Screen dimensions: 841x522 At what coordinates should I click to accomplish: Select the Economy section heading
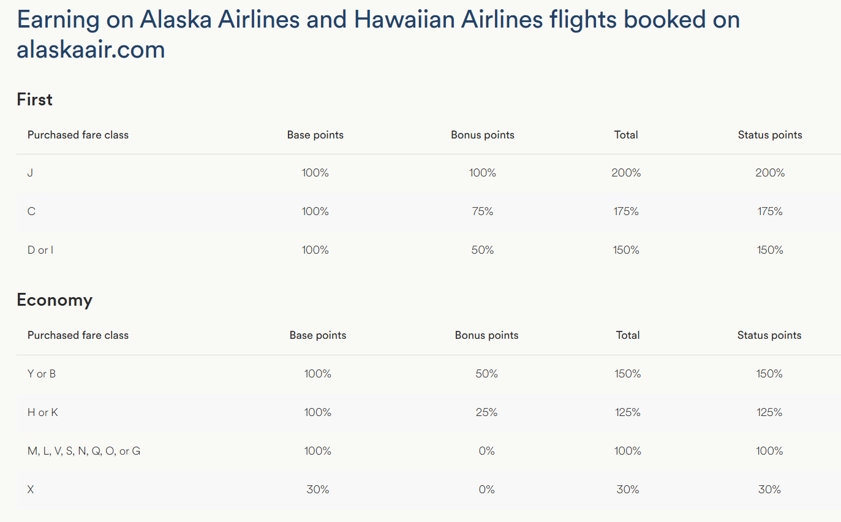point(55,300)
